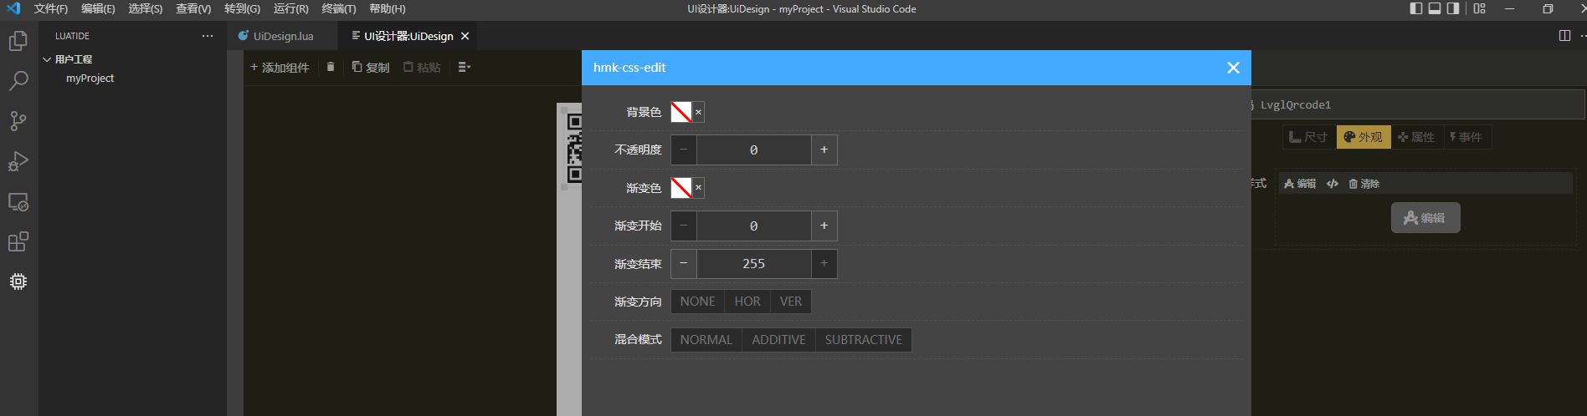Click the small 编辑 link in style row
The height and width of the screenshot is (416, 1587).
tap(1300, 184)
